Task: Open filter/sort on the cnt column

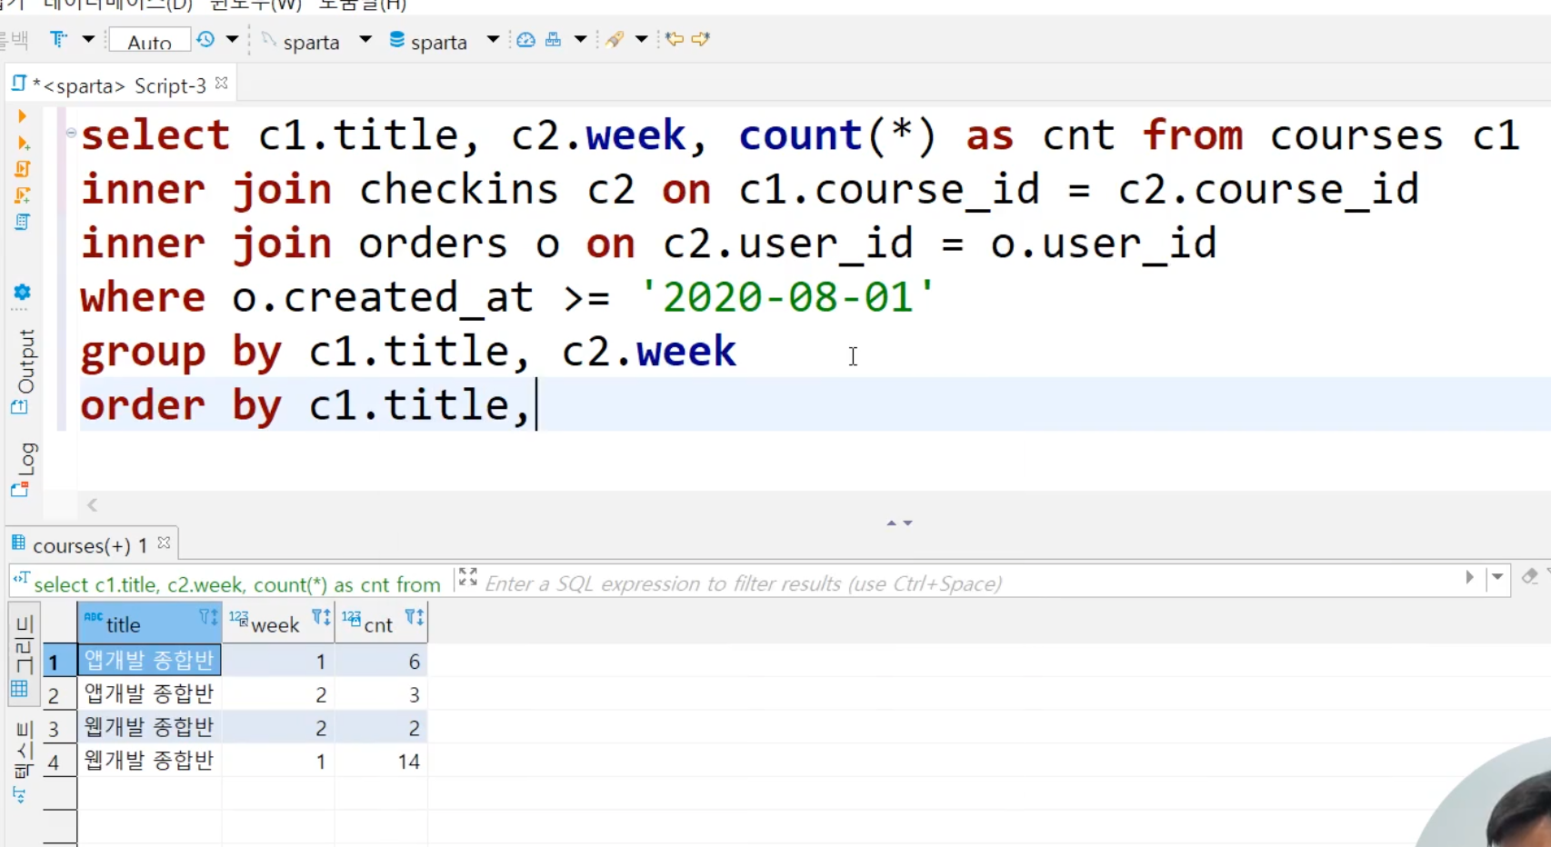Action: (415, 618)
